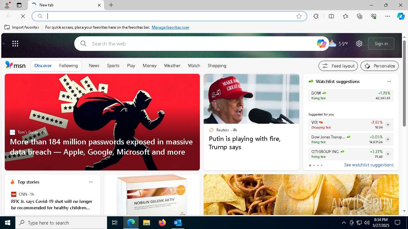Open the Watch section
408x229 pixels.
click(194, 66)
